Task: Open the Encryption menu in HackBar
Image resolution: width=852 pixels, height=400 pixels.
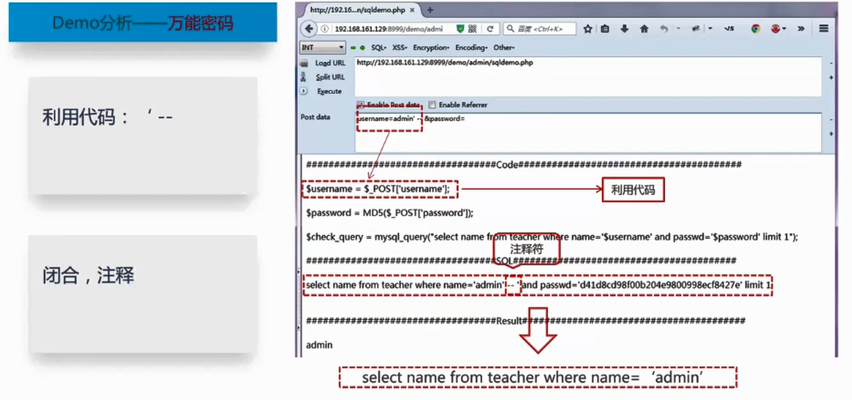Action: pyautogui.click(x=431, y=47)
